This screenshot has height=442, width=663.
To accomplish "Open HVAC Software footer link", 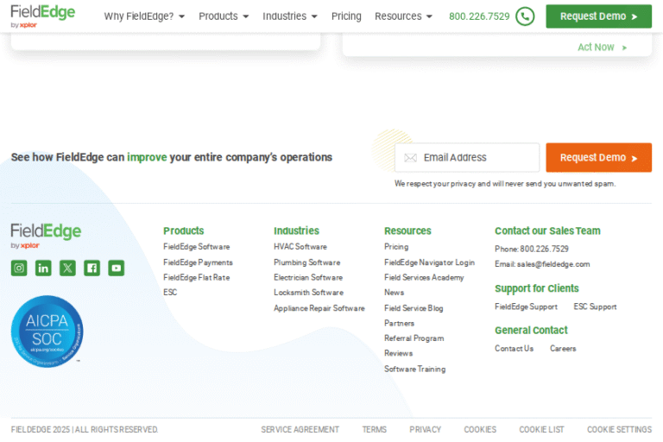I will 300,247.
